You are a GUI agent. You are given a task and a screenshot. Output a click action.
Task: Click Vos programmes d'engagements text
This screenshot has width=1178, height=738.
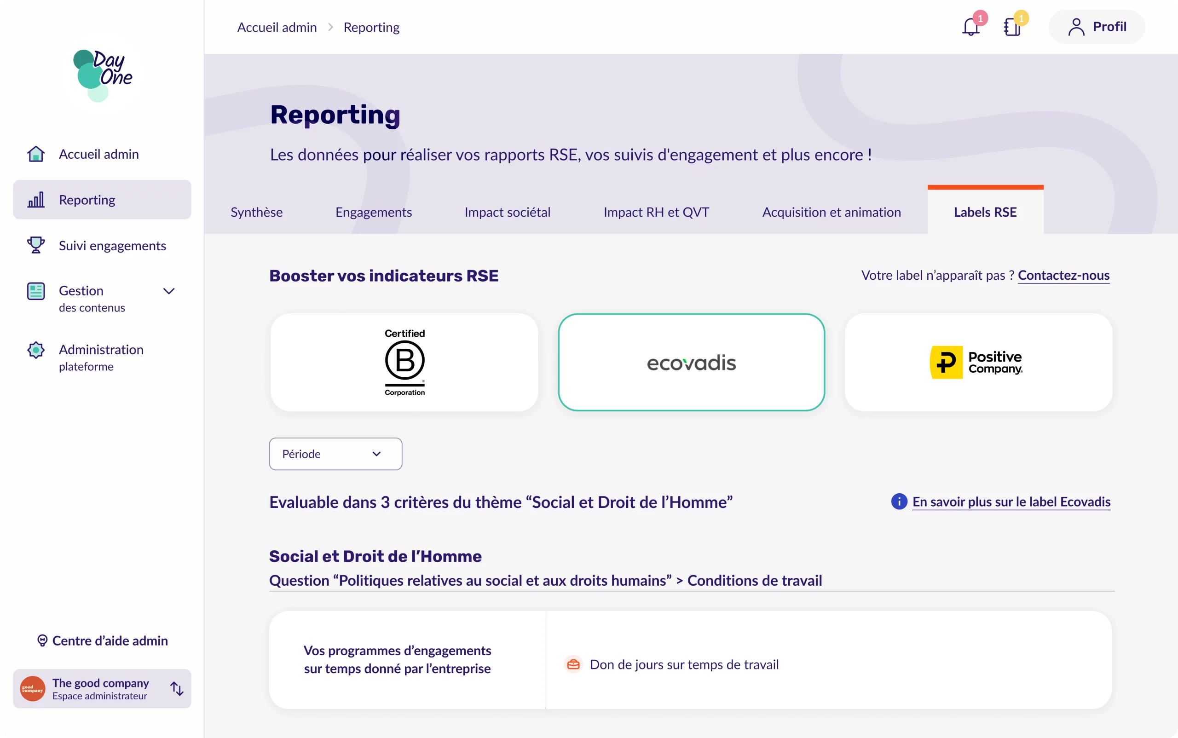point(397,659)
